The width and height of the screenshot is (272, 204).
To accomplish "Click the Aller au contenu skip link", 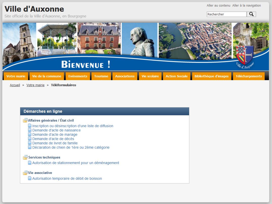I will tap(218, 6).
